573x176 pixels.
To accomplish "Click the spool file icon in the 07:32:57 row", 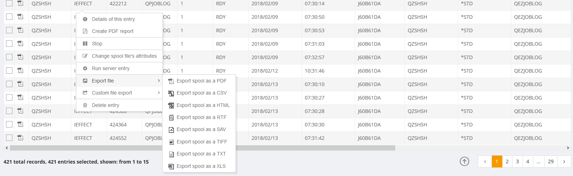I will point(21,57).
